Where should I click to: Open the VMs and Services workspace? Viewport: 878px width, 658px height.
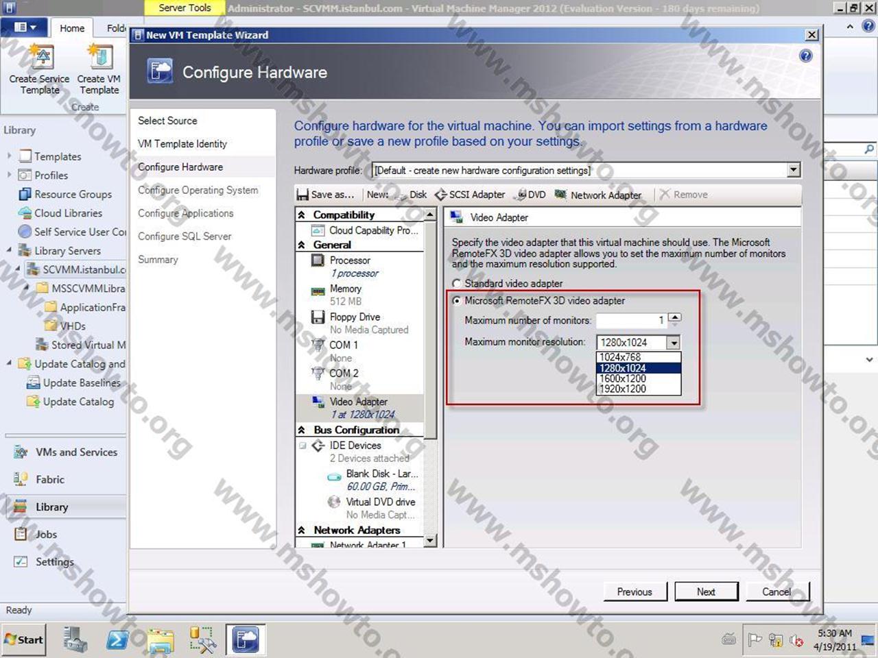click(76, 452)
